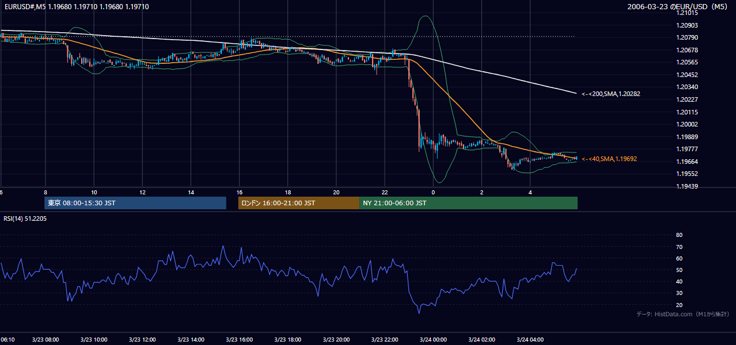Viewport: 736px width, 345px height.
Task: Select the NY 21:00-06:00 JST session bar
Action: 468,203
